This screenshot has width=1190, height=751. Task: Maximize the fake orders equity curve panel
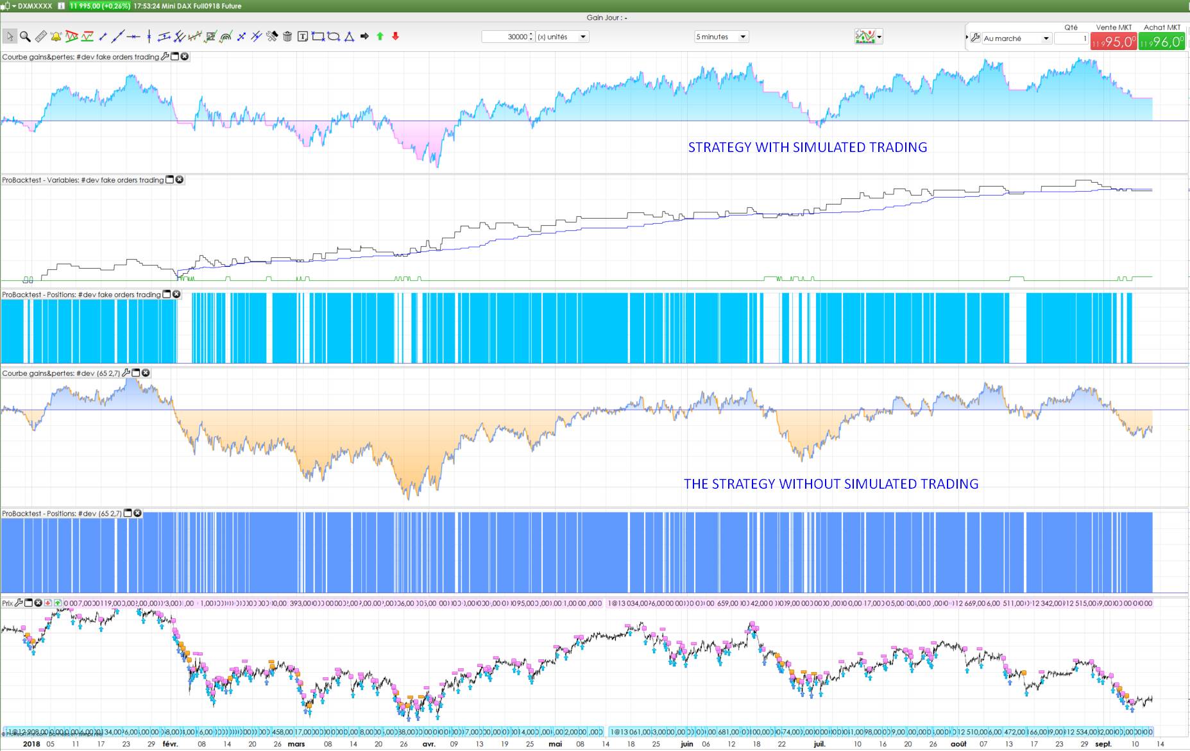pyautogui.click(x=174, y=56)
